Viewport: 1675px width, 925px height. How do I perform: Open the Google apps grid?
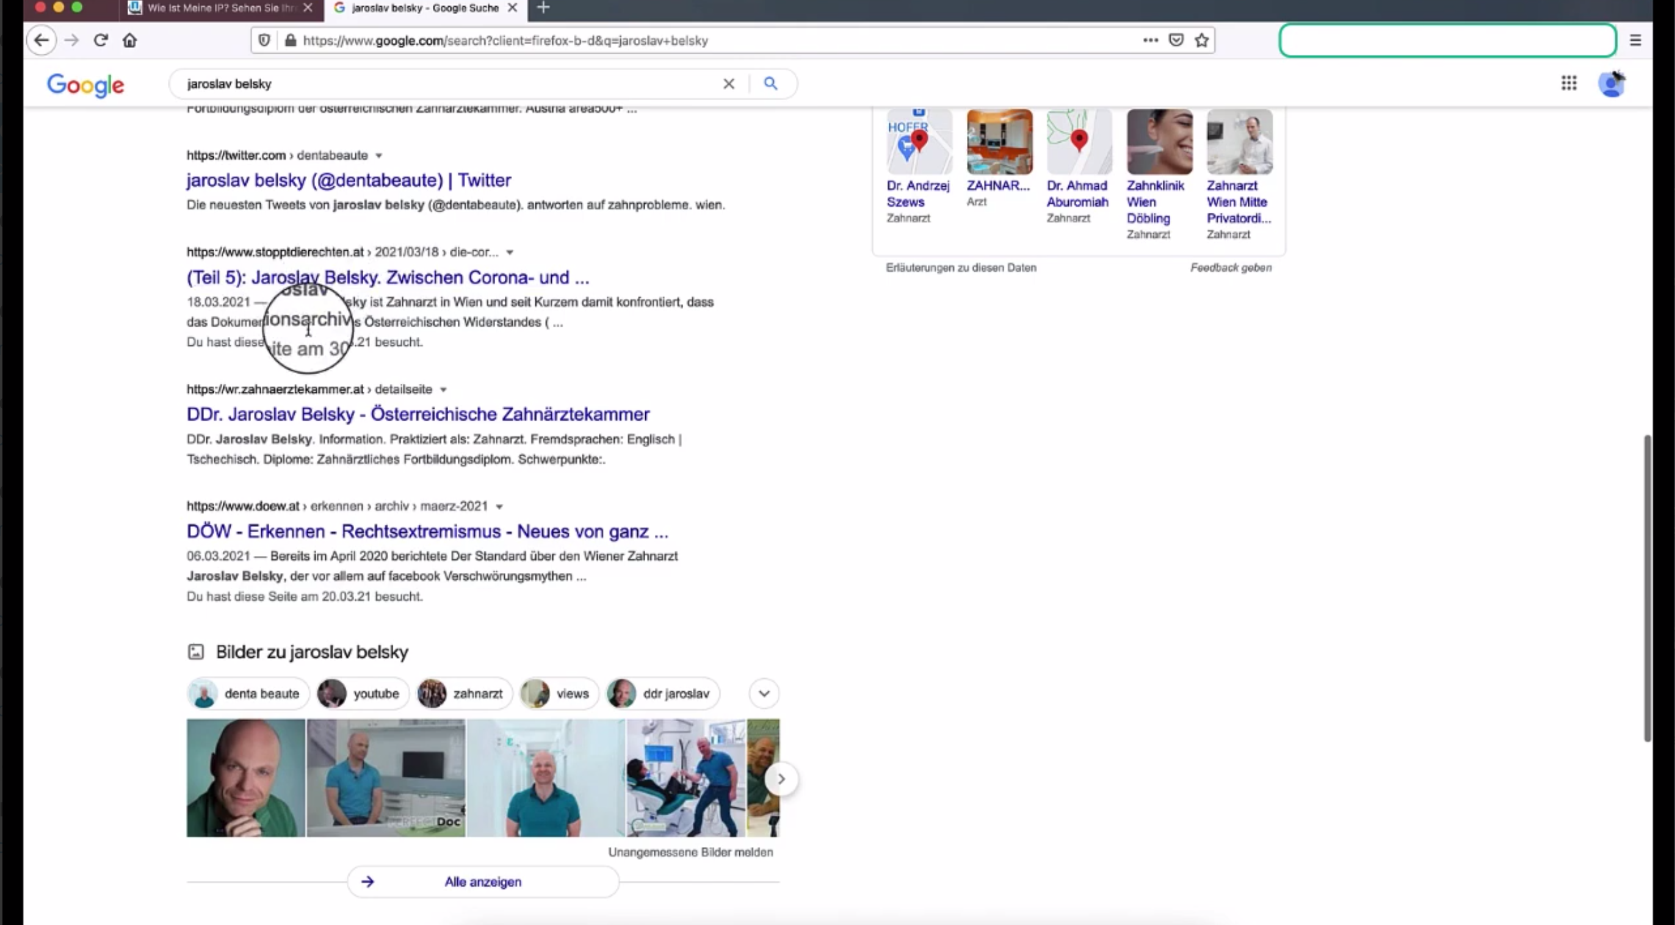tap(1569, 83)
